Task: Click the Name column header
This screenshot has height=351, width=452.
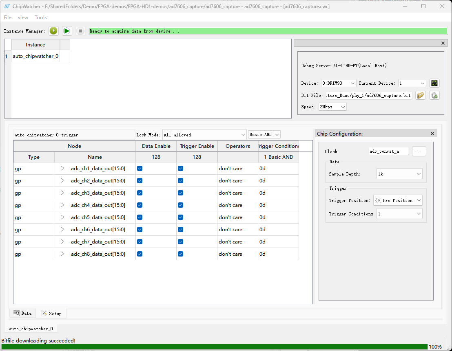Action: [95, 157]
